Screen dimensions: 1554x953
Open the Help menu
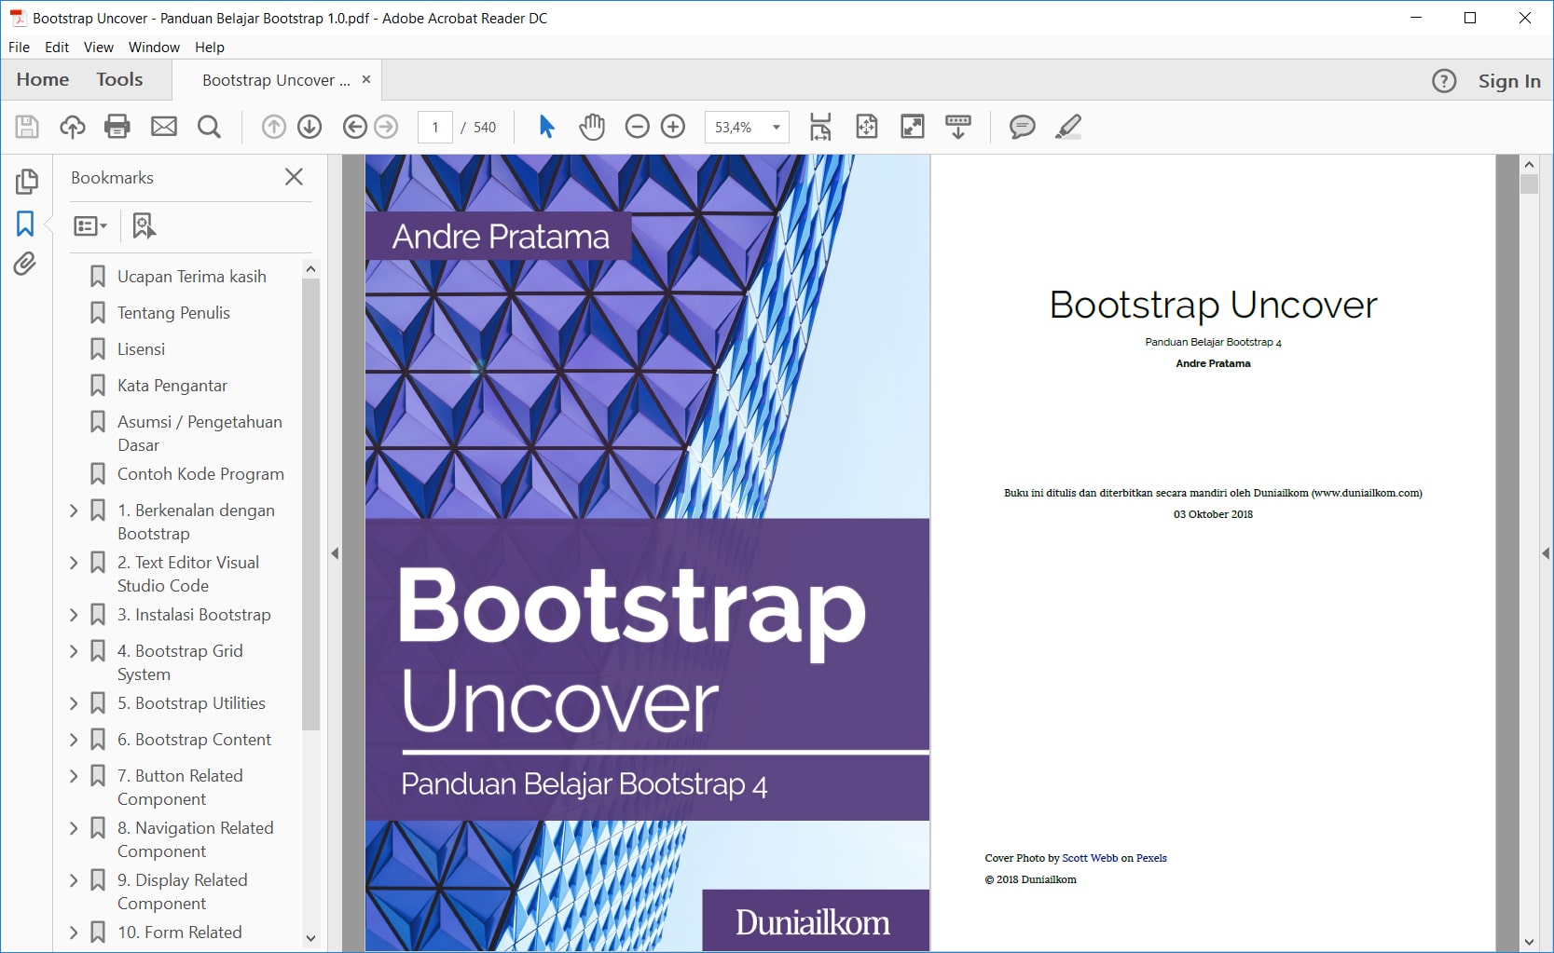pos(210,48)
